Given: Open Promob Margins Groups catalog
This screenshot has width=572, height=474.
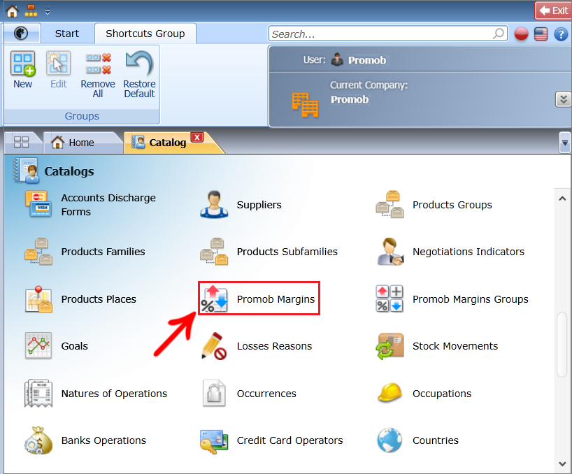Looking at the screenshot, I should point(452,299).
